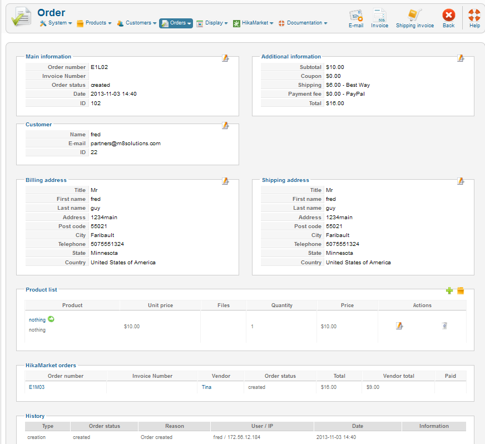
Task: Edit the Main information section
Action: [x=225, y=58]
